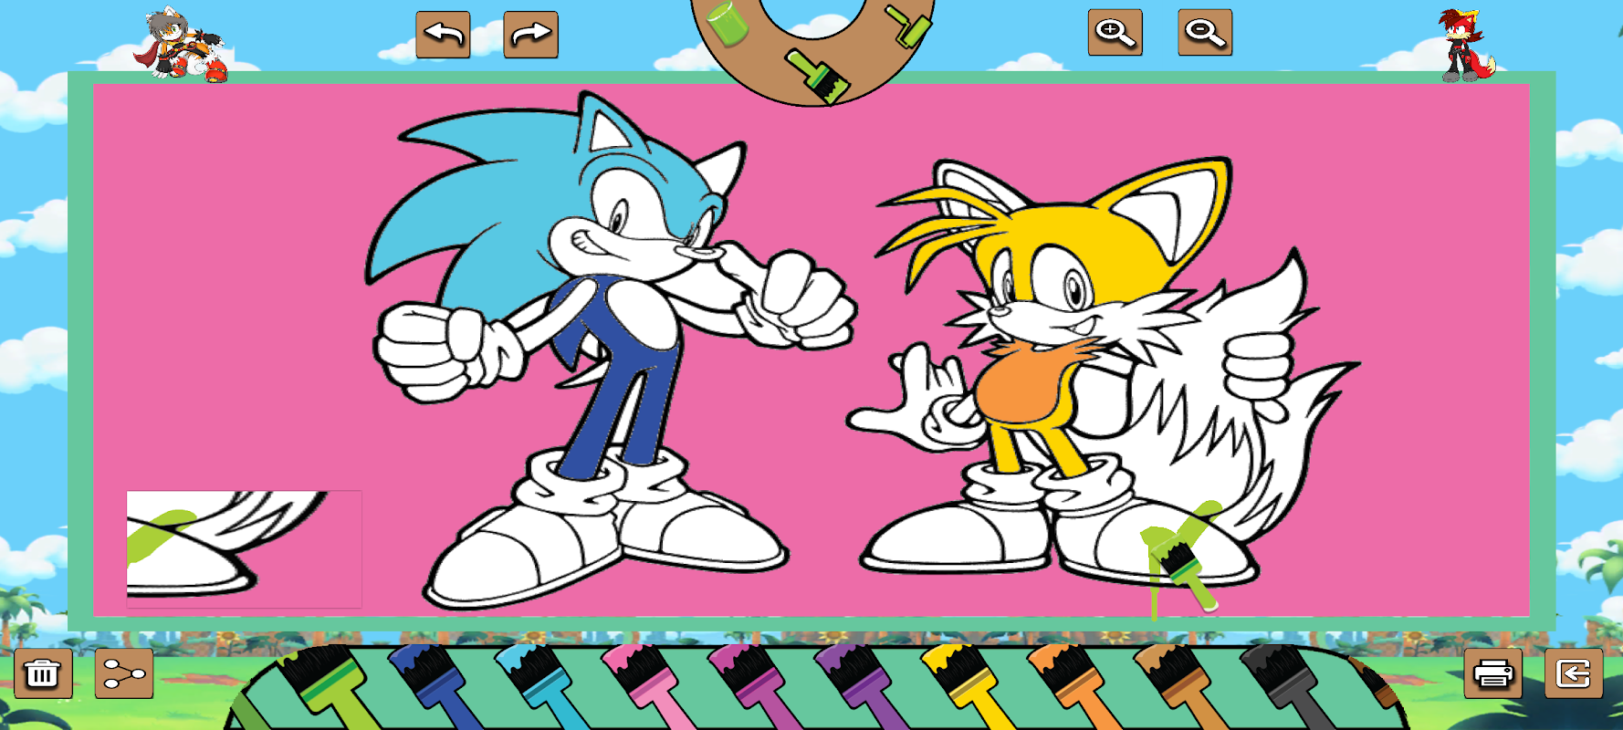
Task: Pick the light blue paintbrush color
Action: tap(543, 687)
